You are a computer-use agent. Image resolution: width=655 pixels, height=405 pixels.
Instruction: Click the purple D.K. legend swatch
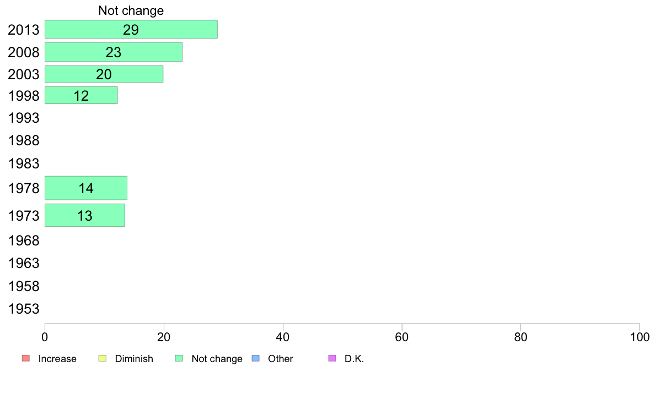coord(332,358)
